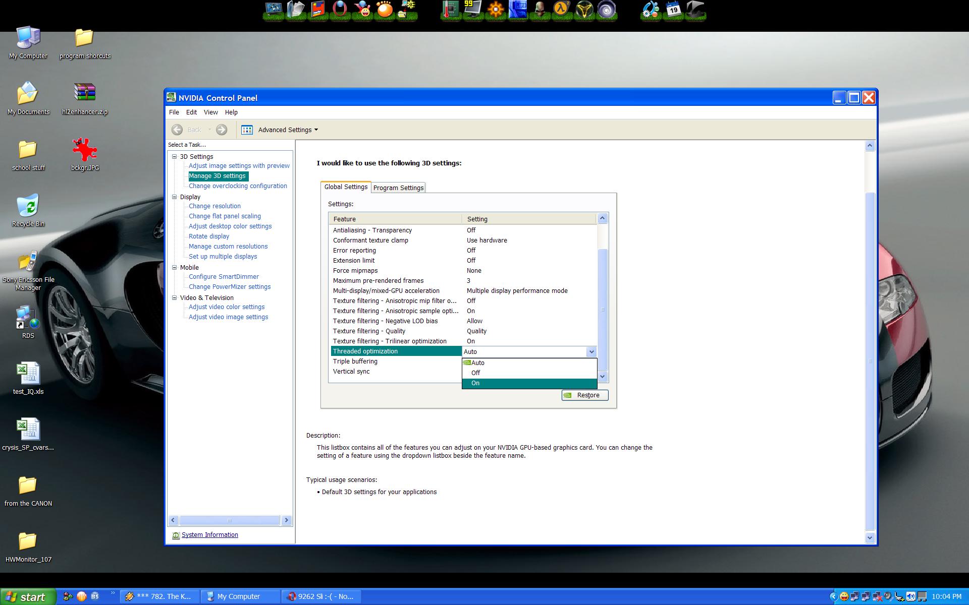The image size is (969, 605).
Task: Launch Opera browser from top dock
Action: click(340, 10)
